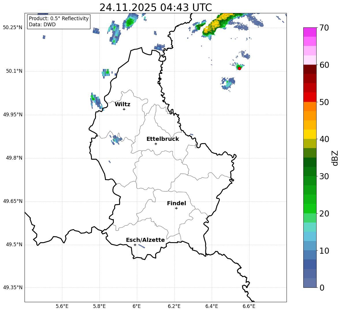The height and width of the screenshot is (312, 342).
Task: Pick the yellow 40 dBZ color band
Action: coord(310,134)
